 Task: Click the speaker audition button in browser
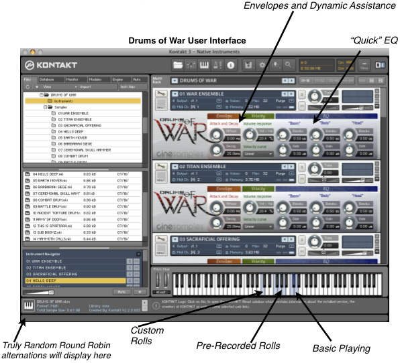pos(140,292)
